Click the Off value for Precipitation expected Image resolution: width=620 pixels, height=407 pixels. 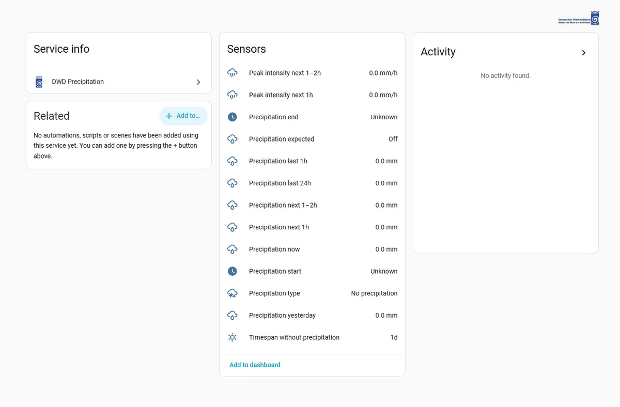tap(393, 139)
